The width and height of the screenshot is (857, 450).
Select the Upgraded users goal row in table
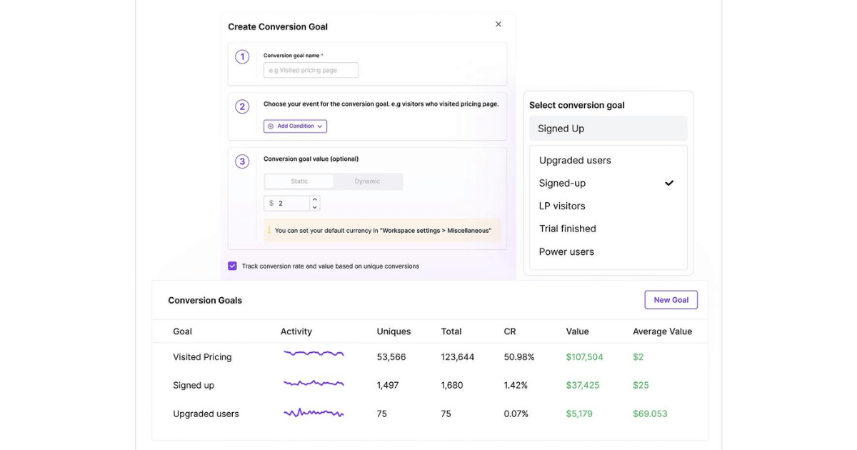[430, 414]
